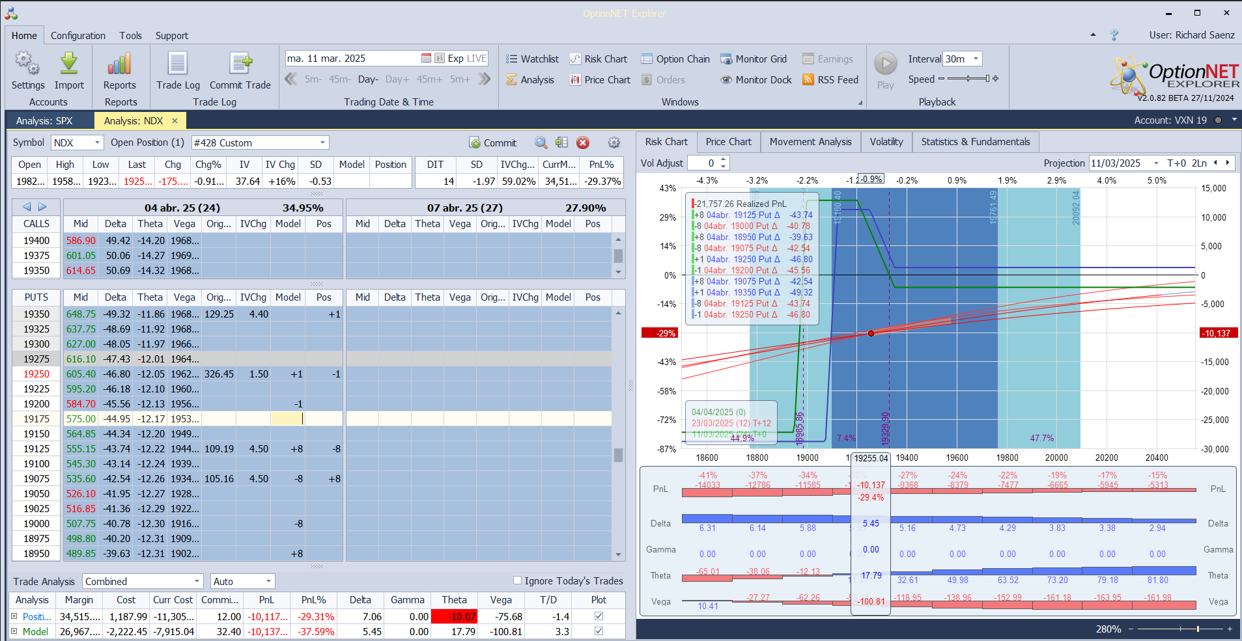1242x641 pixels.
Task: Switch to the Movement Analysis tab
Action: 810,142
